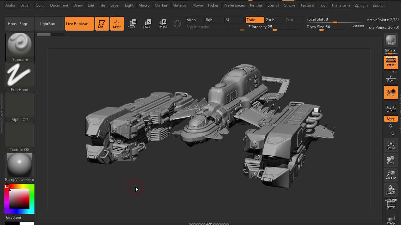Click the Frame icon in right shelf
Screen dimensions: 401x225
click(391, 144)
